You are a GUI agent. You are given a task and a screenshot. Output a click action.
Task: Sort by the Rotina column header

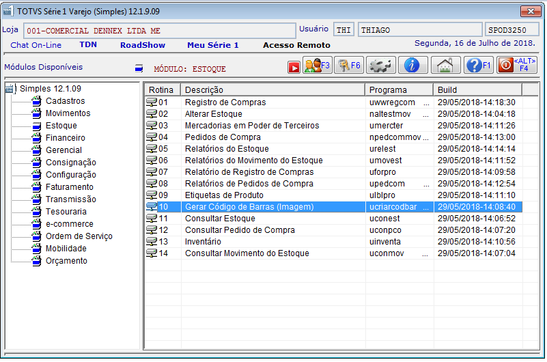tap(163, 89)
